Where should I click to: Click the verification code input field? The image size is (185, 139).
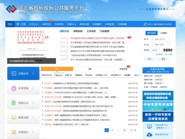pos(155,50)
